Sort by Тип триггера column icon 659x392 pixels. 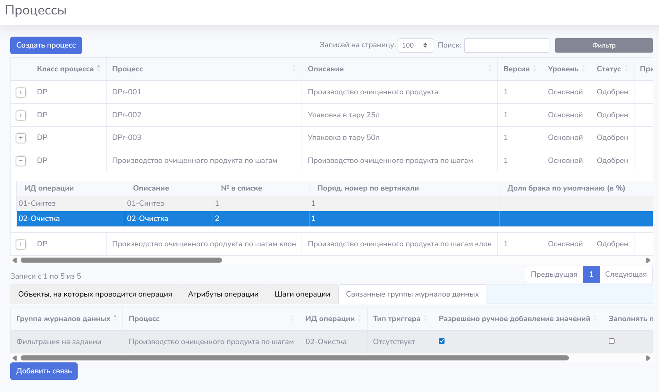pos(425,318)
